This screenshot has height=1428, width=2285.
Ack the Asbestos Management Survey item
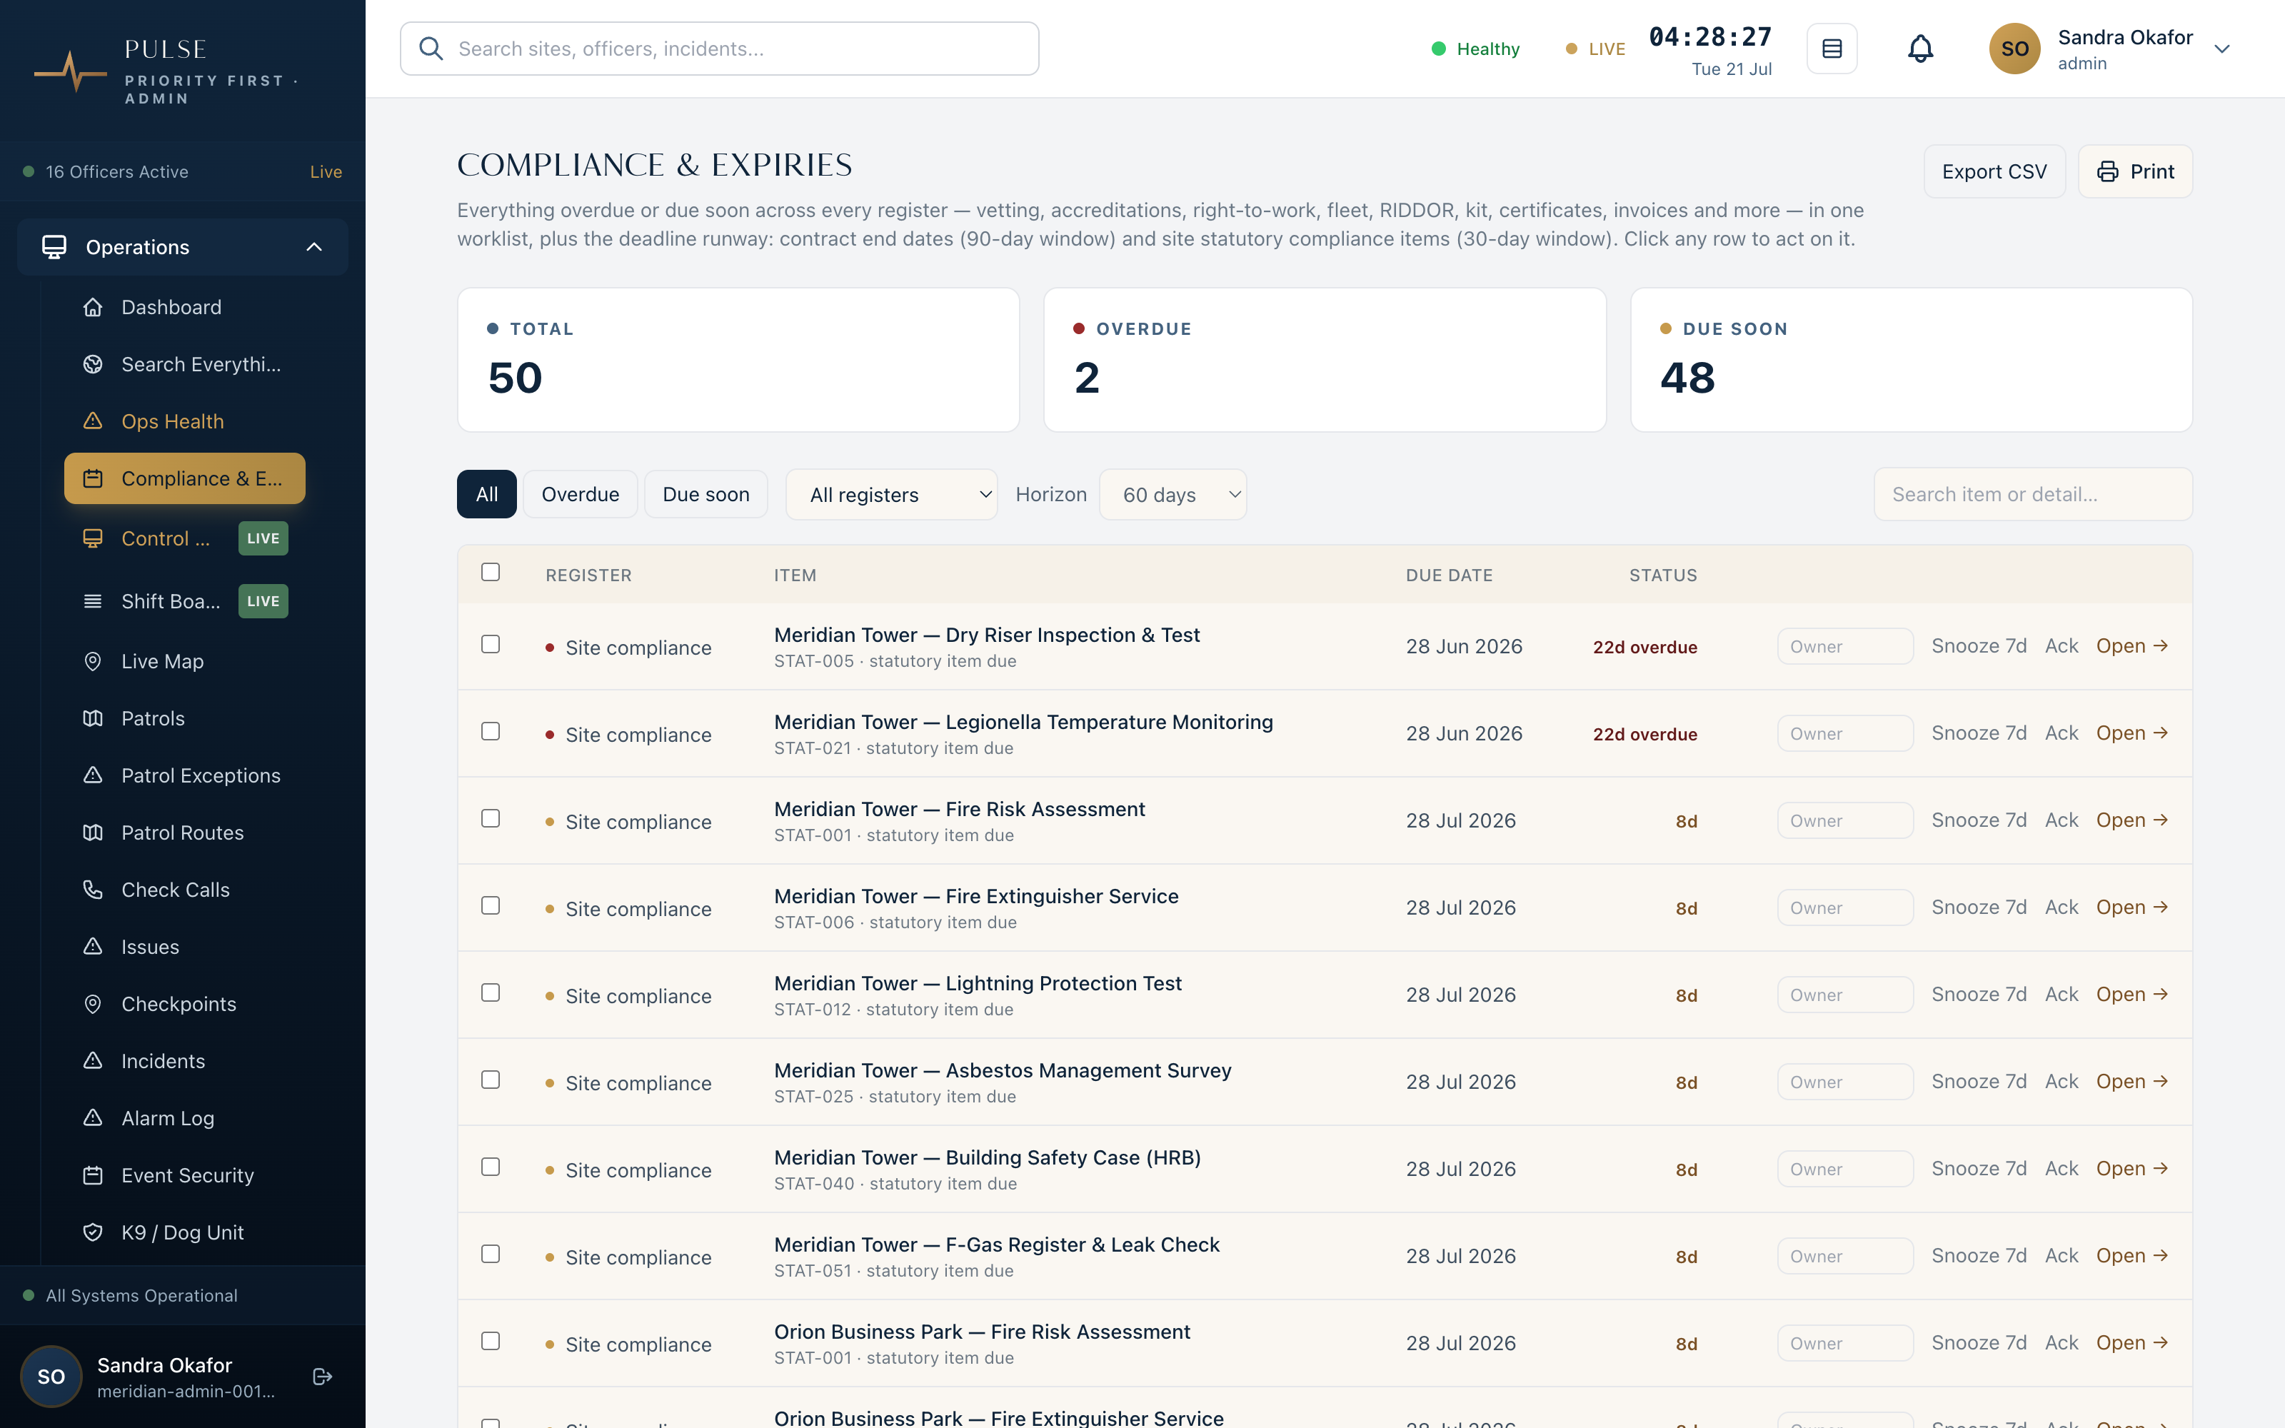pos(2061,1082)
